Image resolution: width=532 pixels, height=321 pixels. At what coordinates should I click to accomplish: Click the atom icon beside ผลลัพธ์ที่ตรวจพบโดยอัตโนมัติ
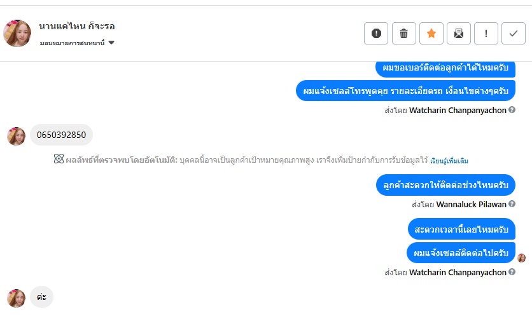[x=59, y=160]
